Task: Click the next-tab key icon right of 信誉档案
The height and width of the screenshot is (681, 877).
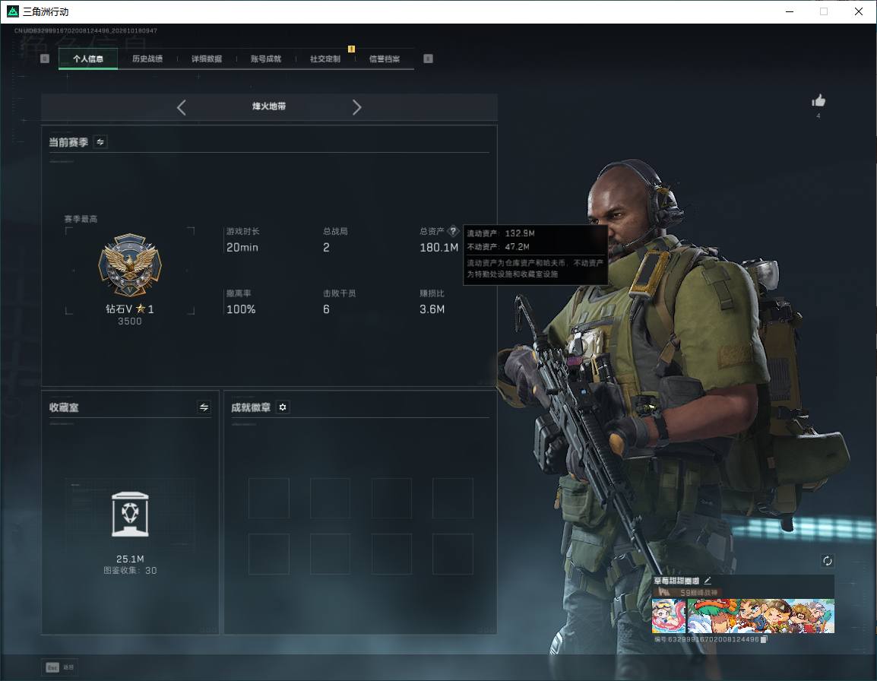Action: point(428,59)
